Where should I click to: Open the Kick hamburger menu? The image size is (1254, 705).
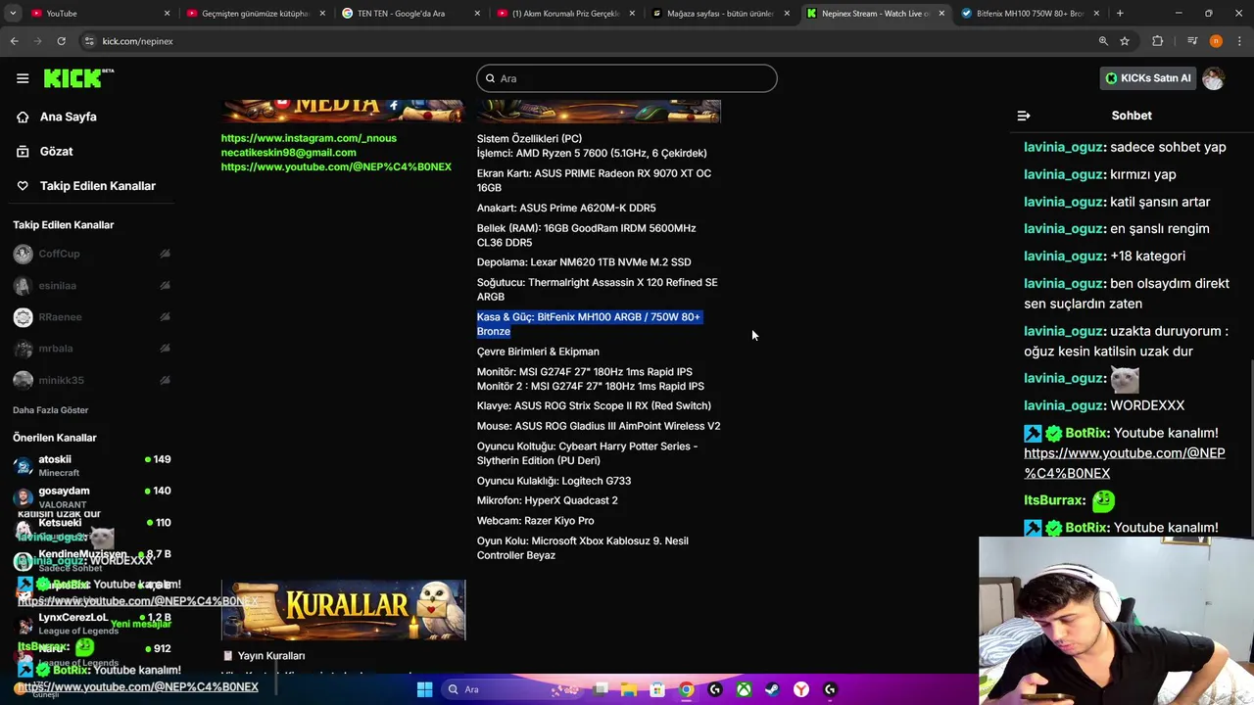coord(23,78)
